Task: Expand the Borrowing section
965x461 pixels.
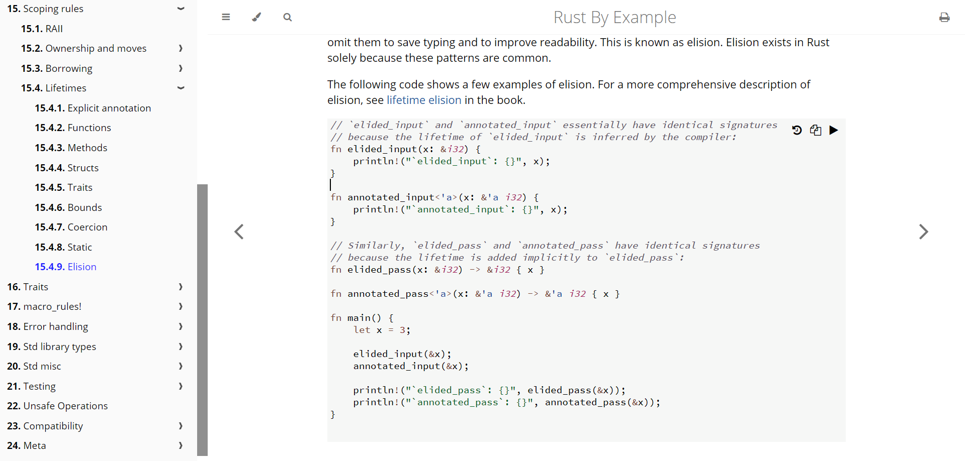Action: click(x=181, y=68)
